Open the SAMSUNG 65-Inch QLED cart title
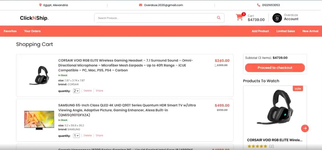The image size is (322, 150). click(x=127, y=110)
